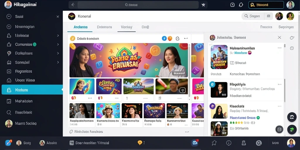
Task: Open the Sepoinges tab
Action: click(x=286, y=27)
